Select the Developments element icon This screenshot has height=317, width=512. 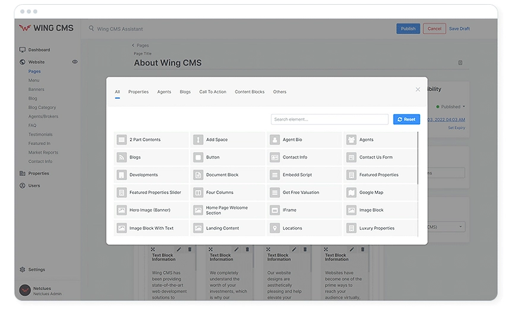pos(122,175)
